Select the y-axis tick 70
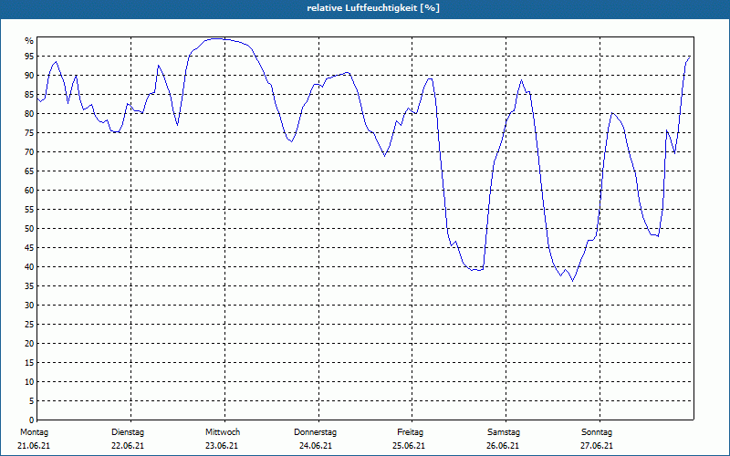Image resolution: width=730 pixels, height=456 pixels. 29,152
